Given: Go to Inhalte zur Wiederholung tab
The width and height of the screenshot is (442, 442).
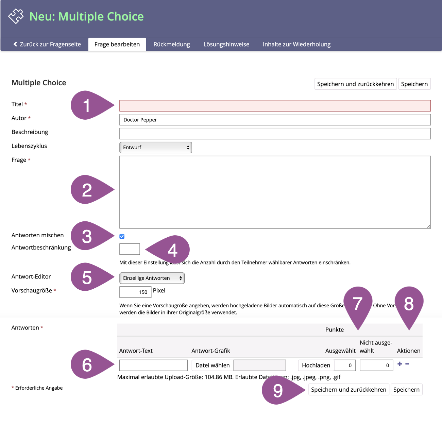Looking at the screenshot, I should click(x=296, y=44).
